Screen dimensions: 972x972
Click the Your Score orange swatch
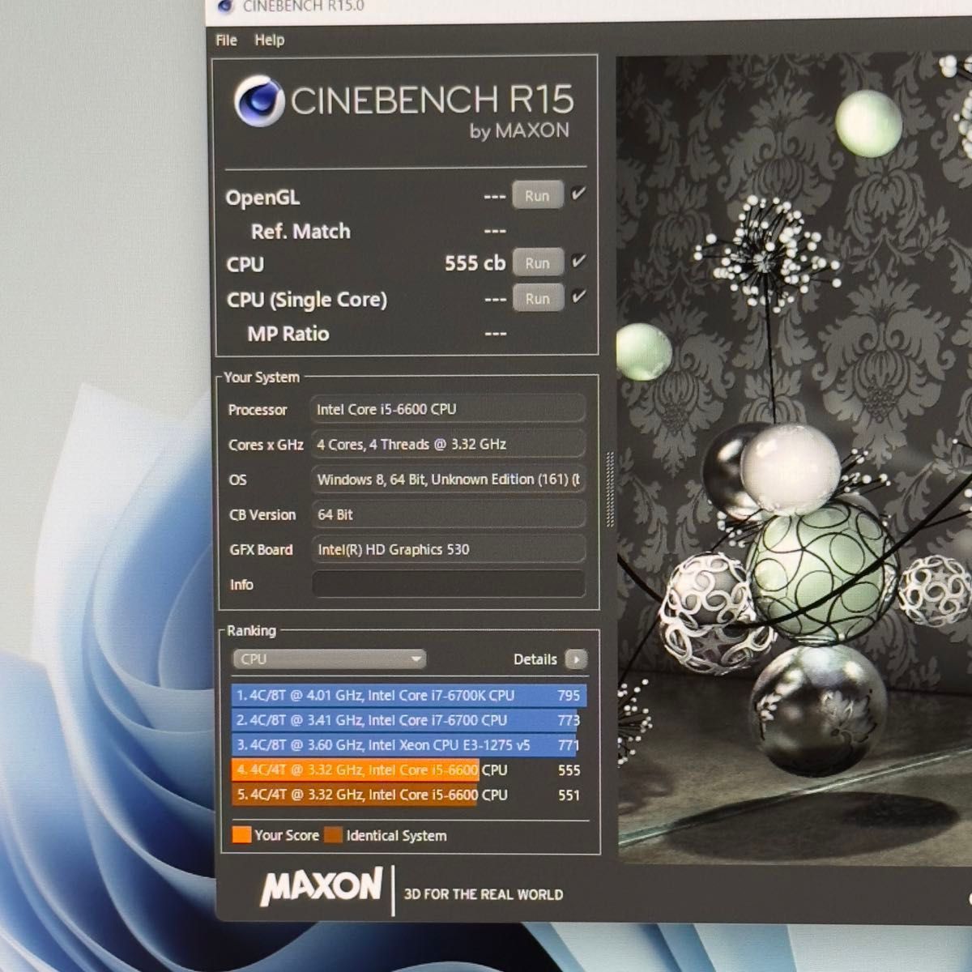[x=241, y=835]
